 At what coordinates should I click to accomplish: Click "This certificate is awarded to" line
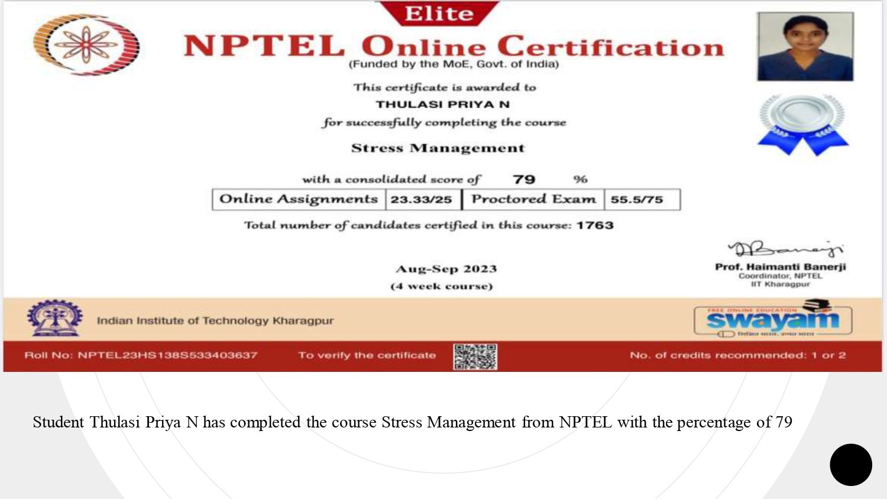445,88
